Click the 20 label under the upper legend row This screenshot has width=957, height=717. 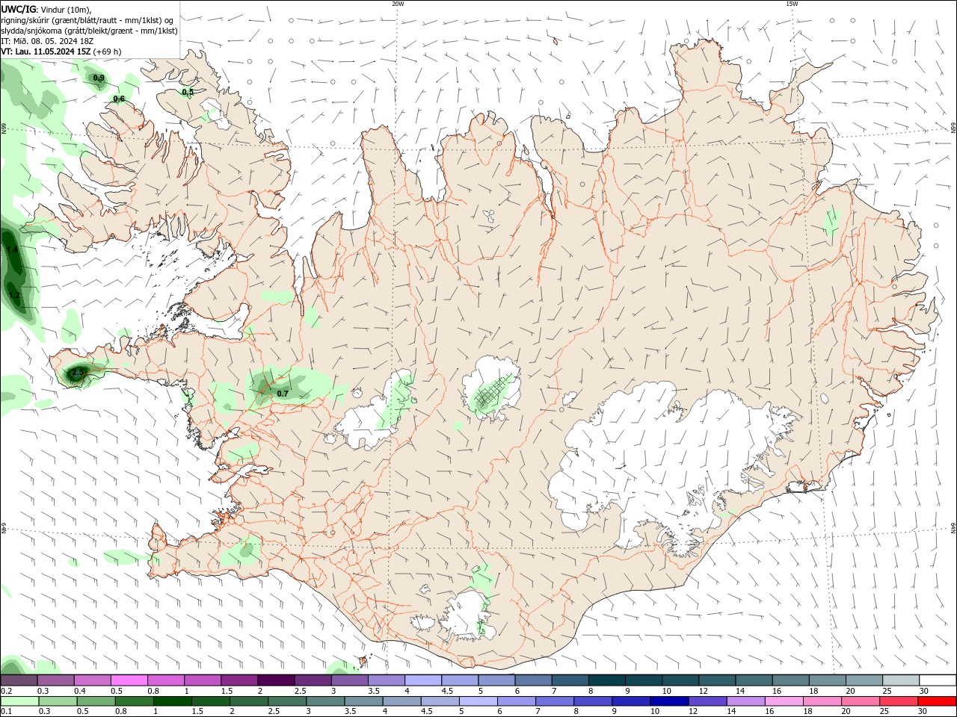click(850, 691)
